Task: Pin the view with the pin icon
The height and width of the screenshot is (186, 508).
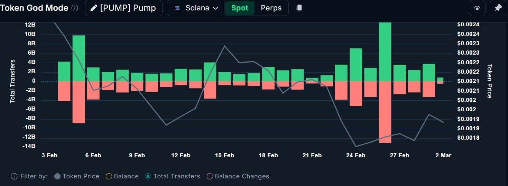Action: tap(498, 8)
